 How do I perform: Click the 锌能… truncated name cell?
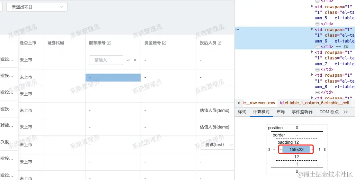[6, 125]
